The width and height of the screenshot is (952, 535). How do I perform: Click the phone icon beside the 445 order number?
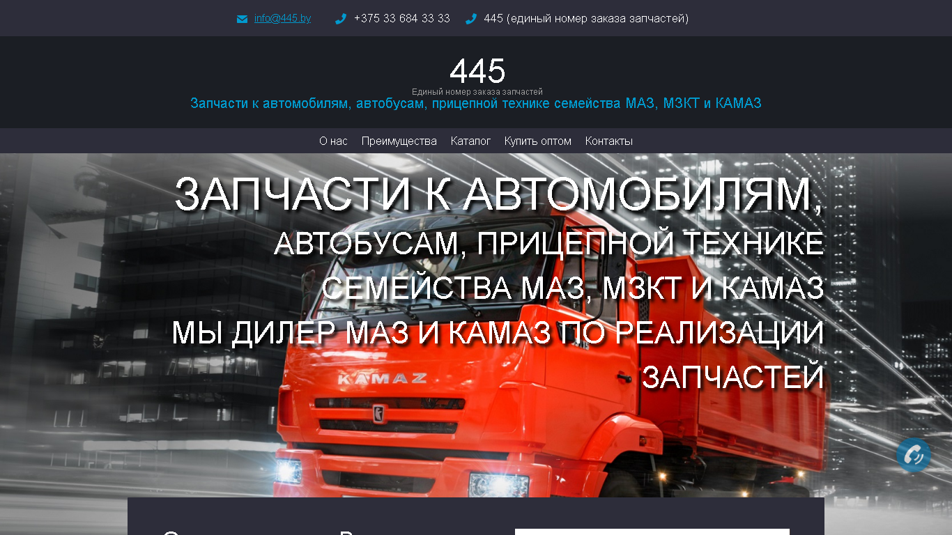pos(471,19)
